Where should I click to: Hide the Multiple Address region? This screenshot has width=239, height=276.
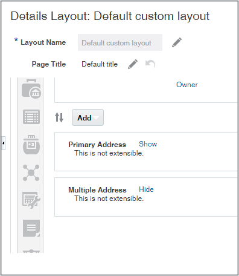pyautogui.click(x=146, y=189)
